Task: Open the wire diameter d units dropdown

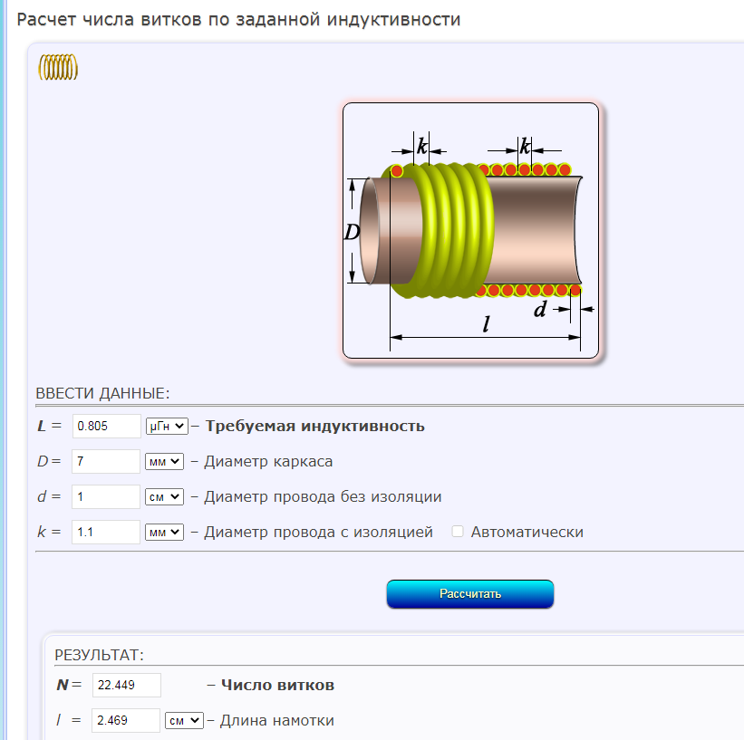Action: coord(165,496)
